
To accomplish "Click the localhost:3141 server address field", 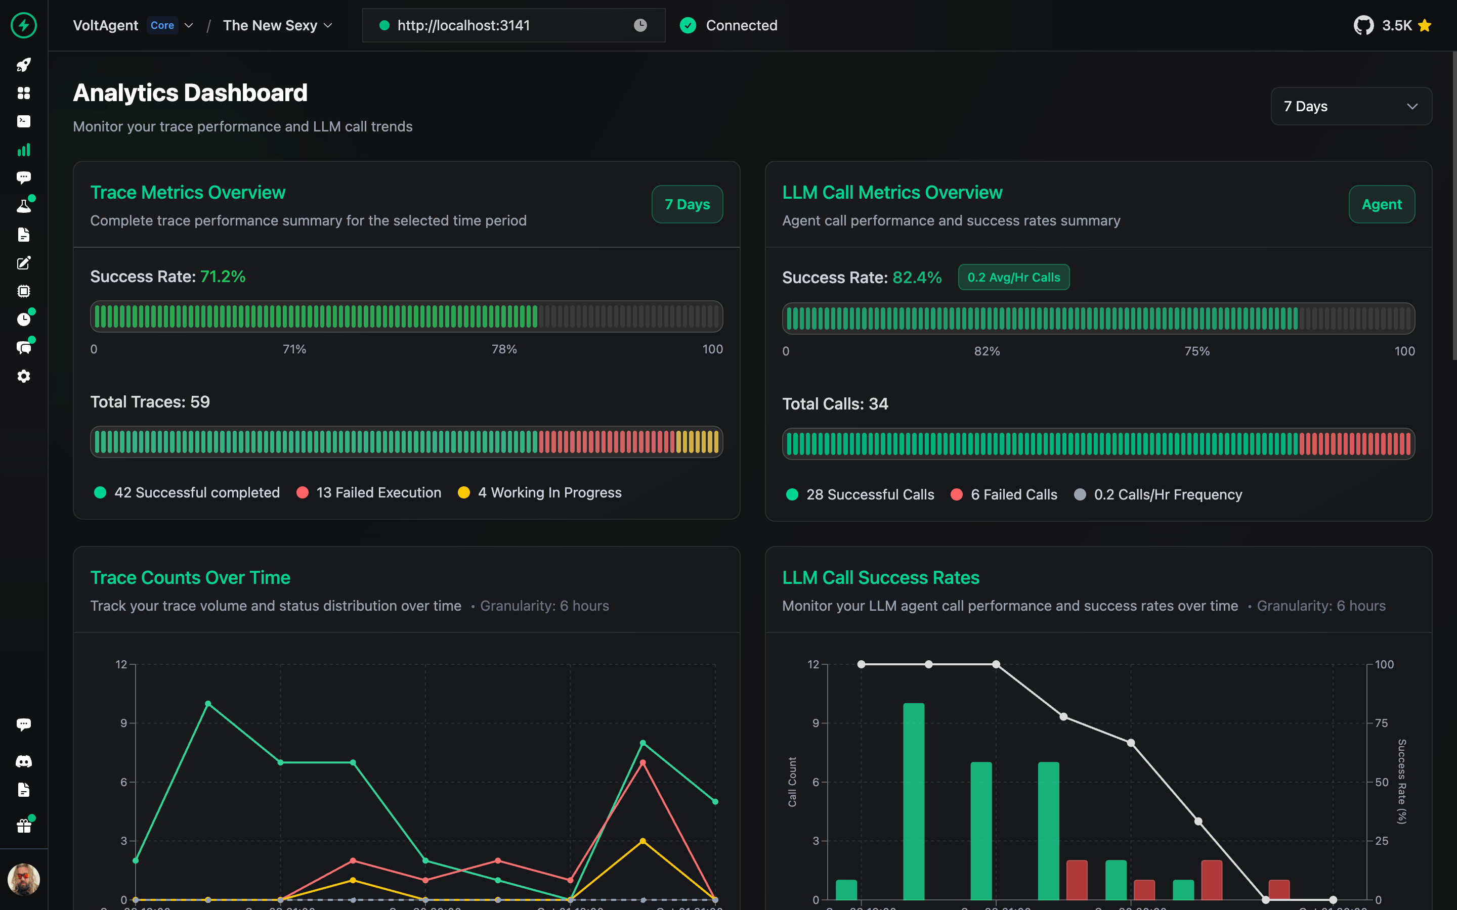I will point(513,25).
